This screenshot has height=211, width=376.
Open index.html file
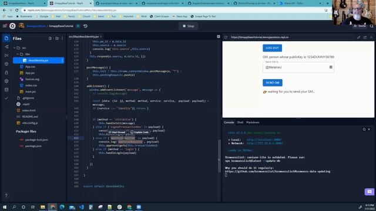pyautogui.click(x=29, y=110)
